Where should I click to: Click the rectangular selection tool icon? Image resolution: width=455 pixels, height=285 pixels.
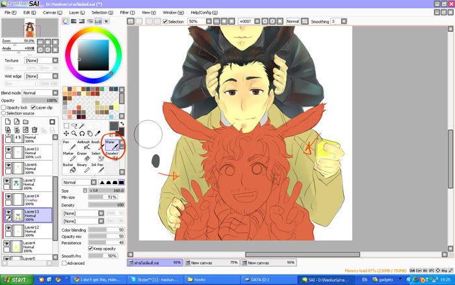(x=66, y=126)
